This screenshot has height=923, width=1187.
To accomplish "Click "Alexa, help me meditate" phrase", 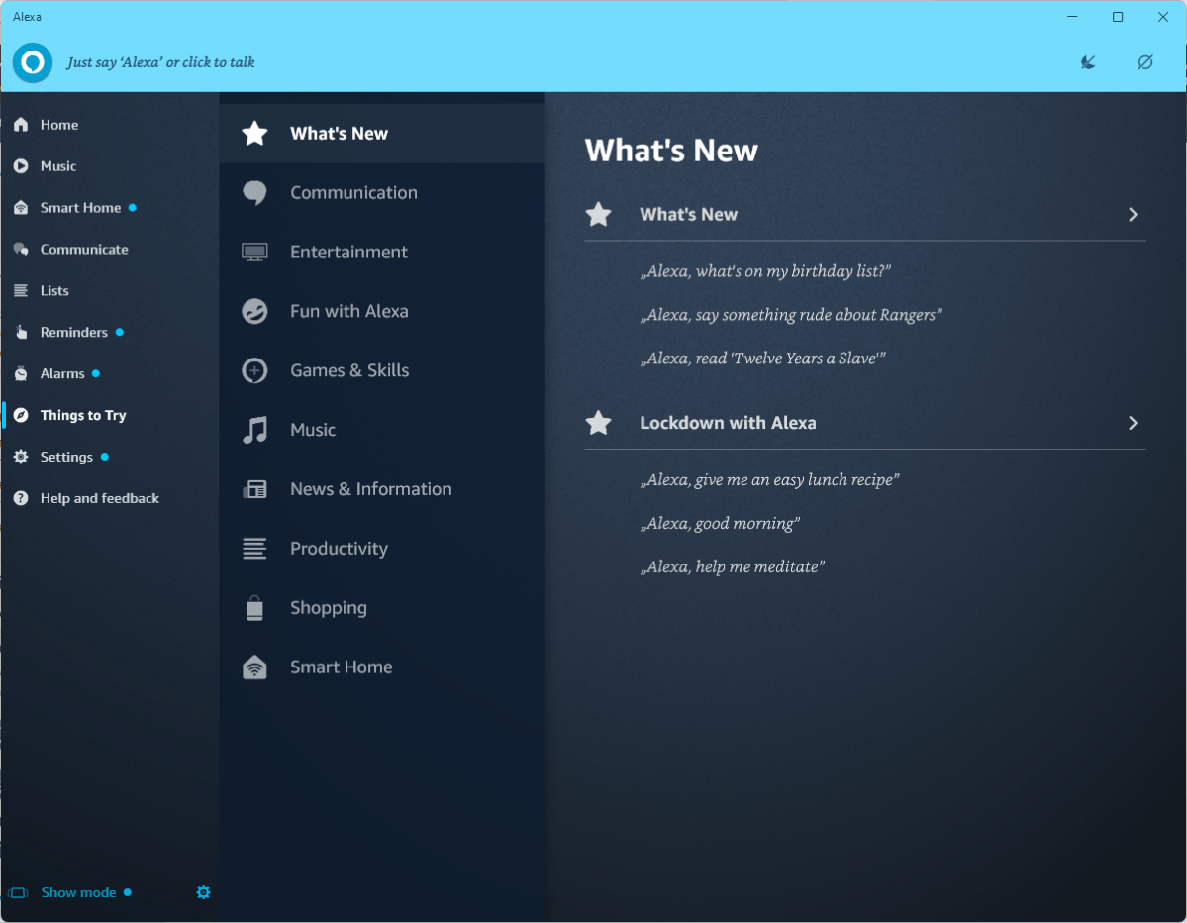I will point(732,567).
